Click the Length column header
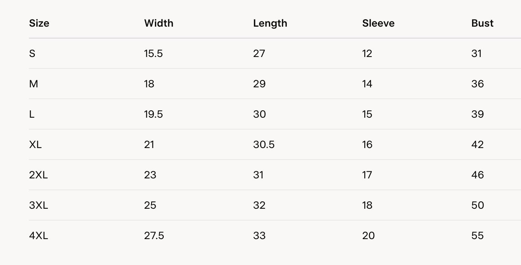The image size is (521, 265). [270, 23]
